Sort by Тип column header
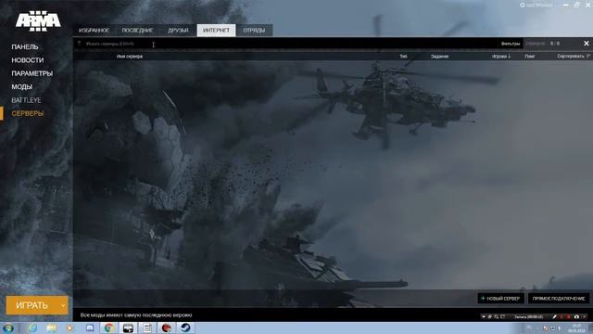 point(404,57)
